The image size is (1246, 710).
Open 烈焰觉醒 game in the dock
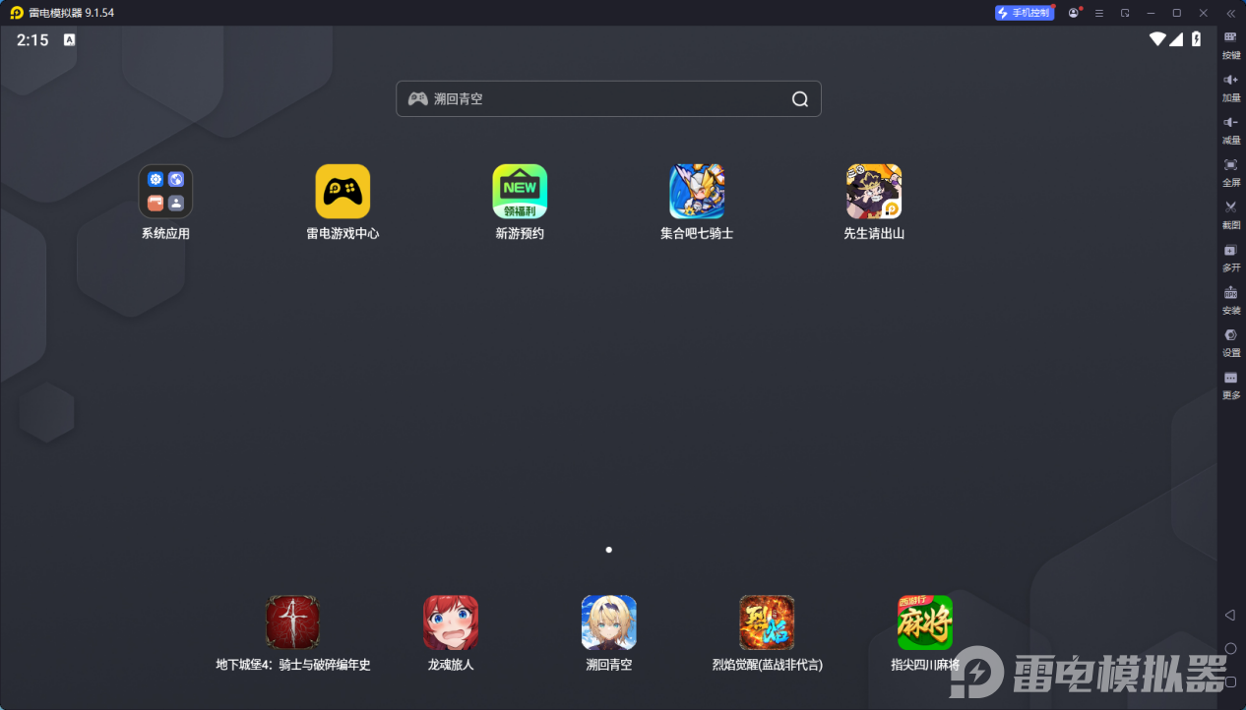767,622
